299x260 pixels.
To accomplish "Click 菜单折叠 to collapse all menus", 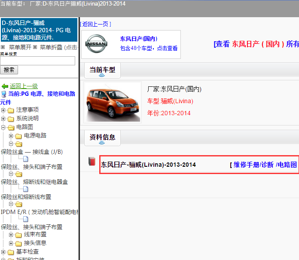I will point(51,47).
